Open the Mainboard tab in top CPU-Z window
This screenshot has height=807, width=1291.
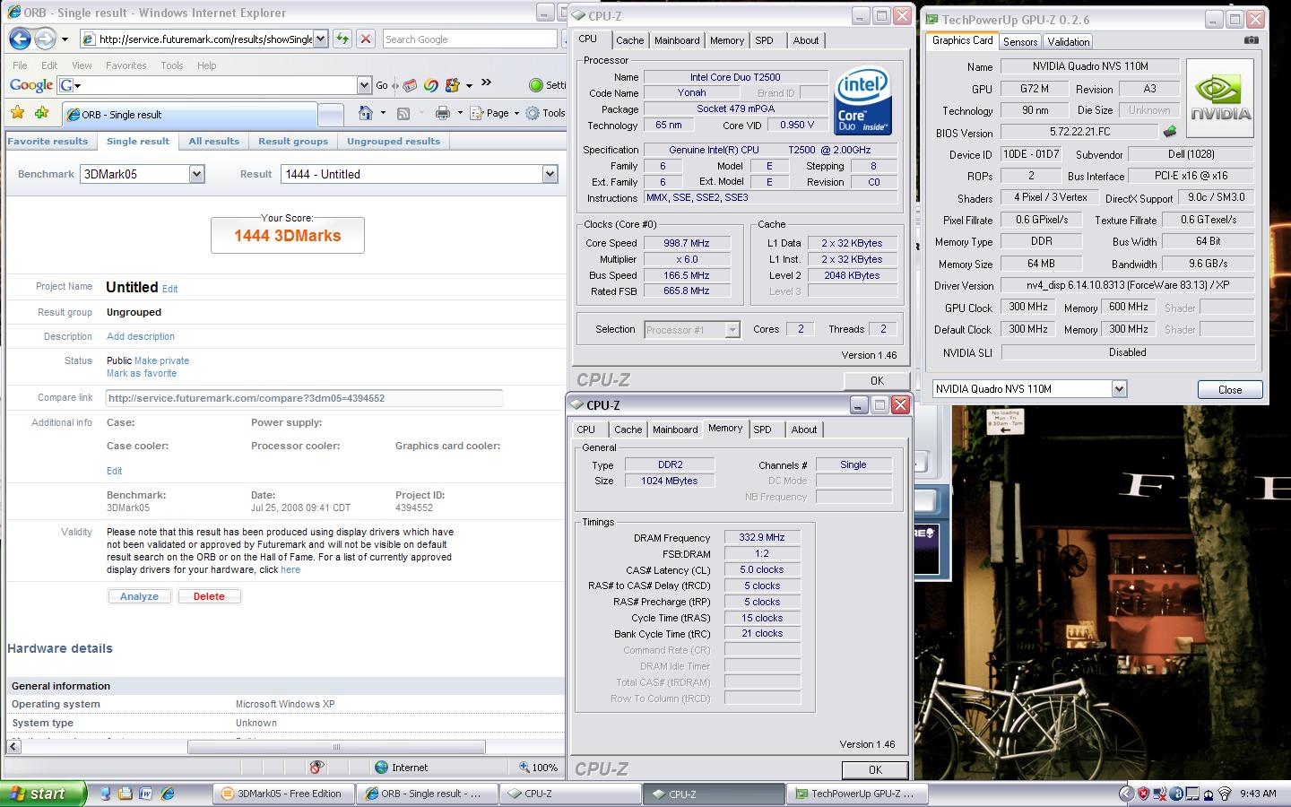677,40
